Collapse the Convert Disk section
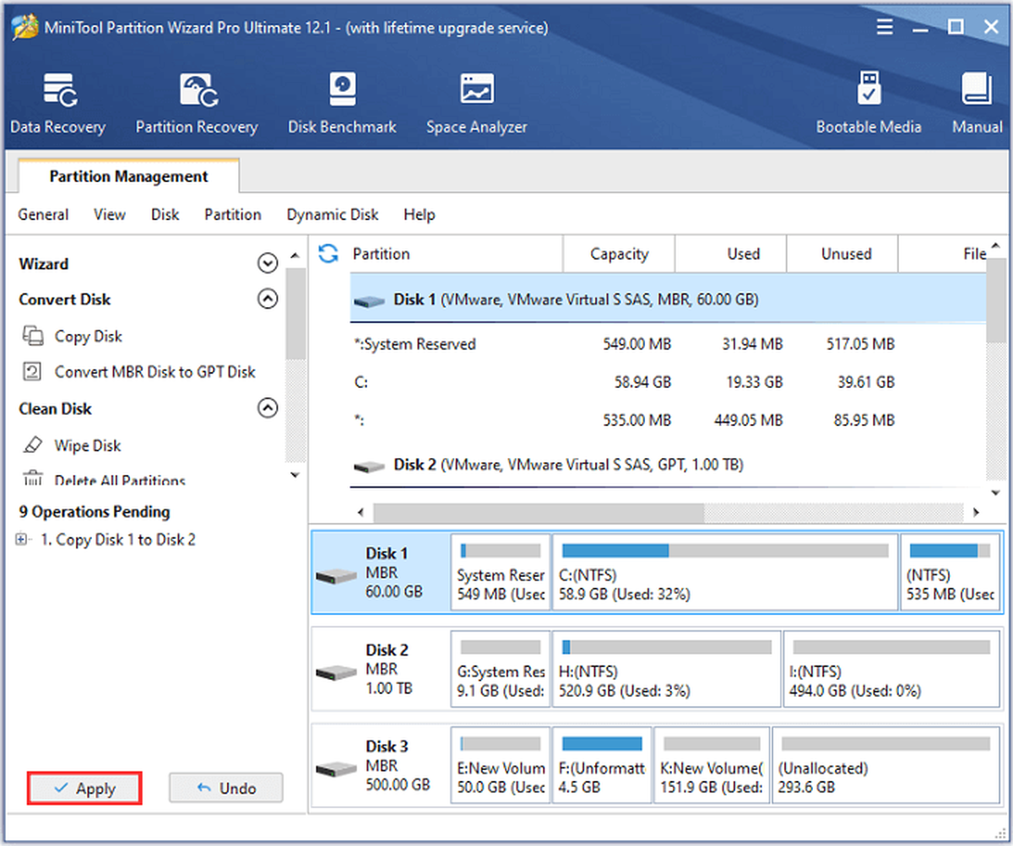Image resolution: width=1013 pixels, height=846 pixels. click(268, 299)
